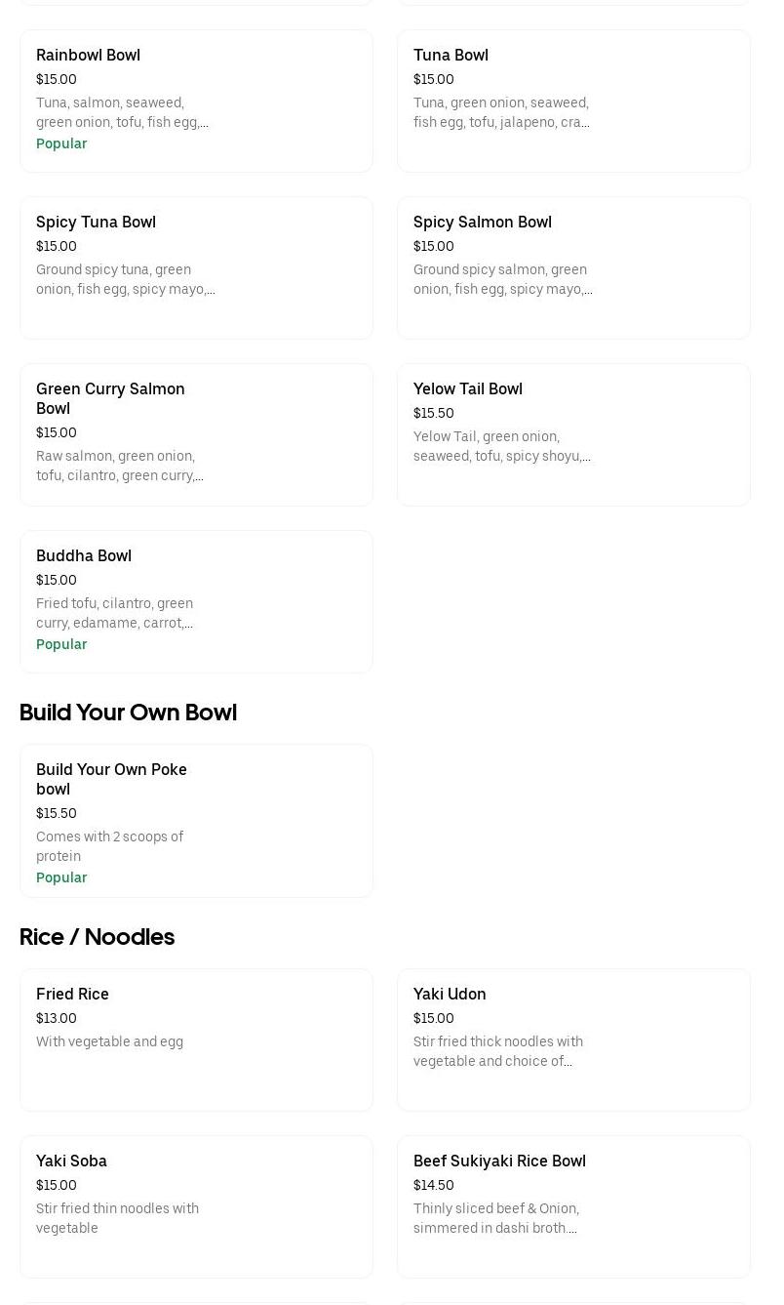Click the Popular tag on Rainbowl Bowl

point(61,143)
